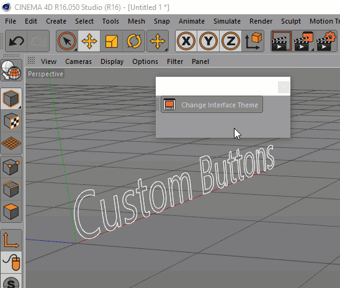The width and height of the screenshot is (340, 288).
Task: Open the Mesh menu
Action: point(136,21)
